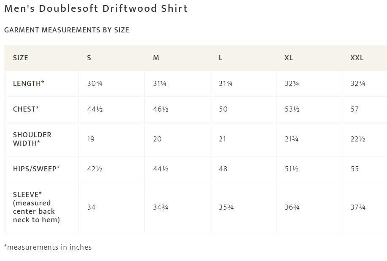Click the Men's Doublesoft Driftwood Shirt title

click(96, 8)
